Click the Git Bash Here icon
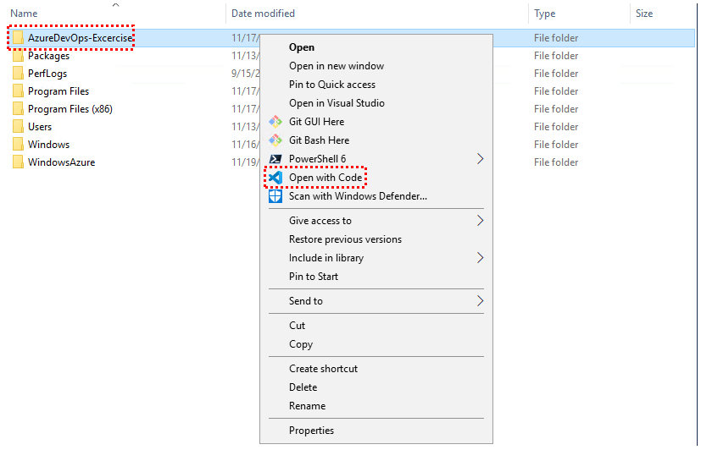The image size is (701, 450). pos(275,140)
